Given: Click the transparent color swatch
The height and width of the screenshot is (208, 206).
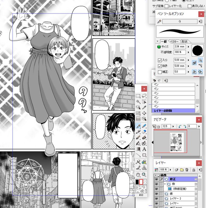Looking at the screenshot, I should 145,182.
